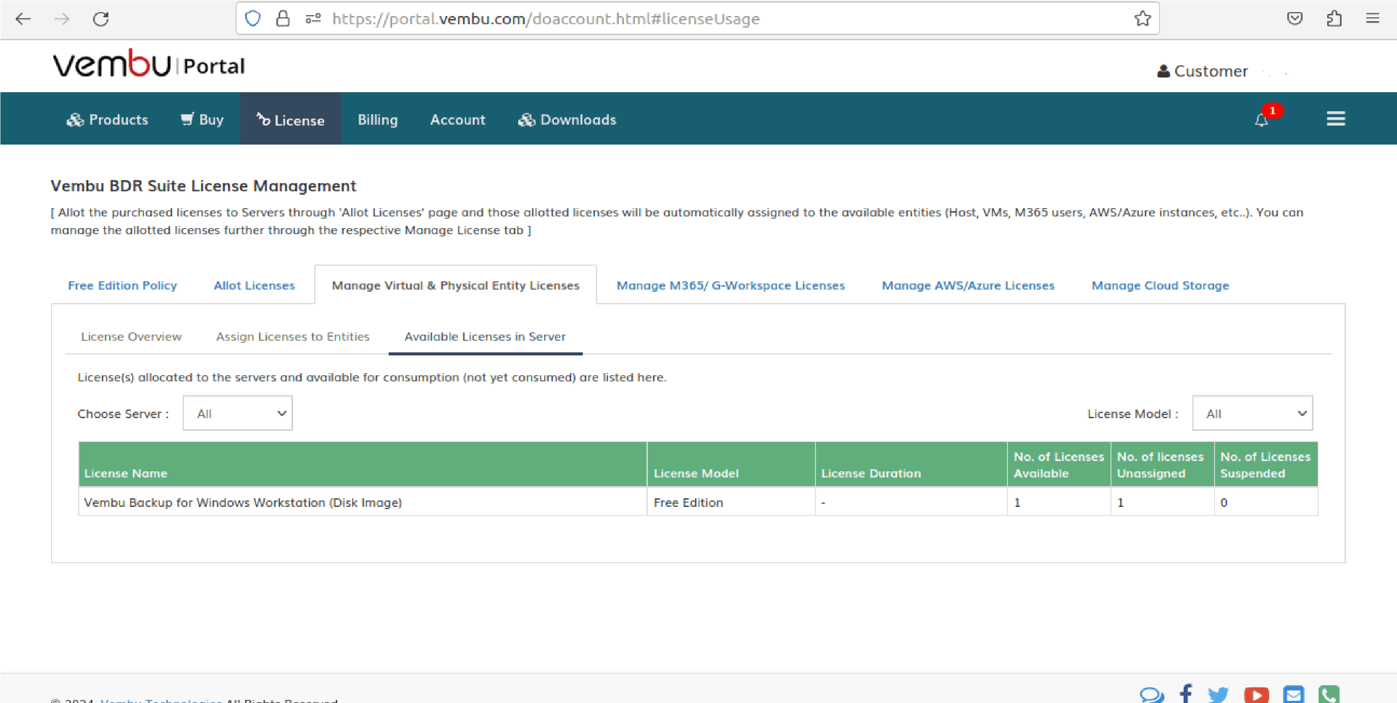This screenshot has width=1397, height=703.
Task: Select Available Licenses in Server sub-tab
Action: pos(485,336)
